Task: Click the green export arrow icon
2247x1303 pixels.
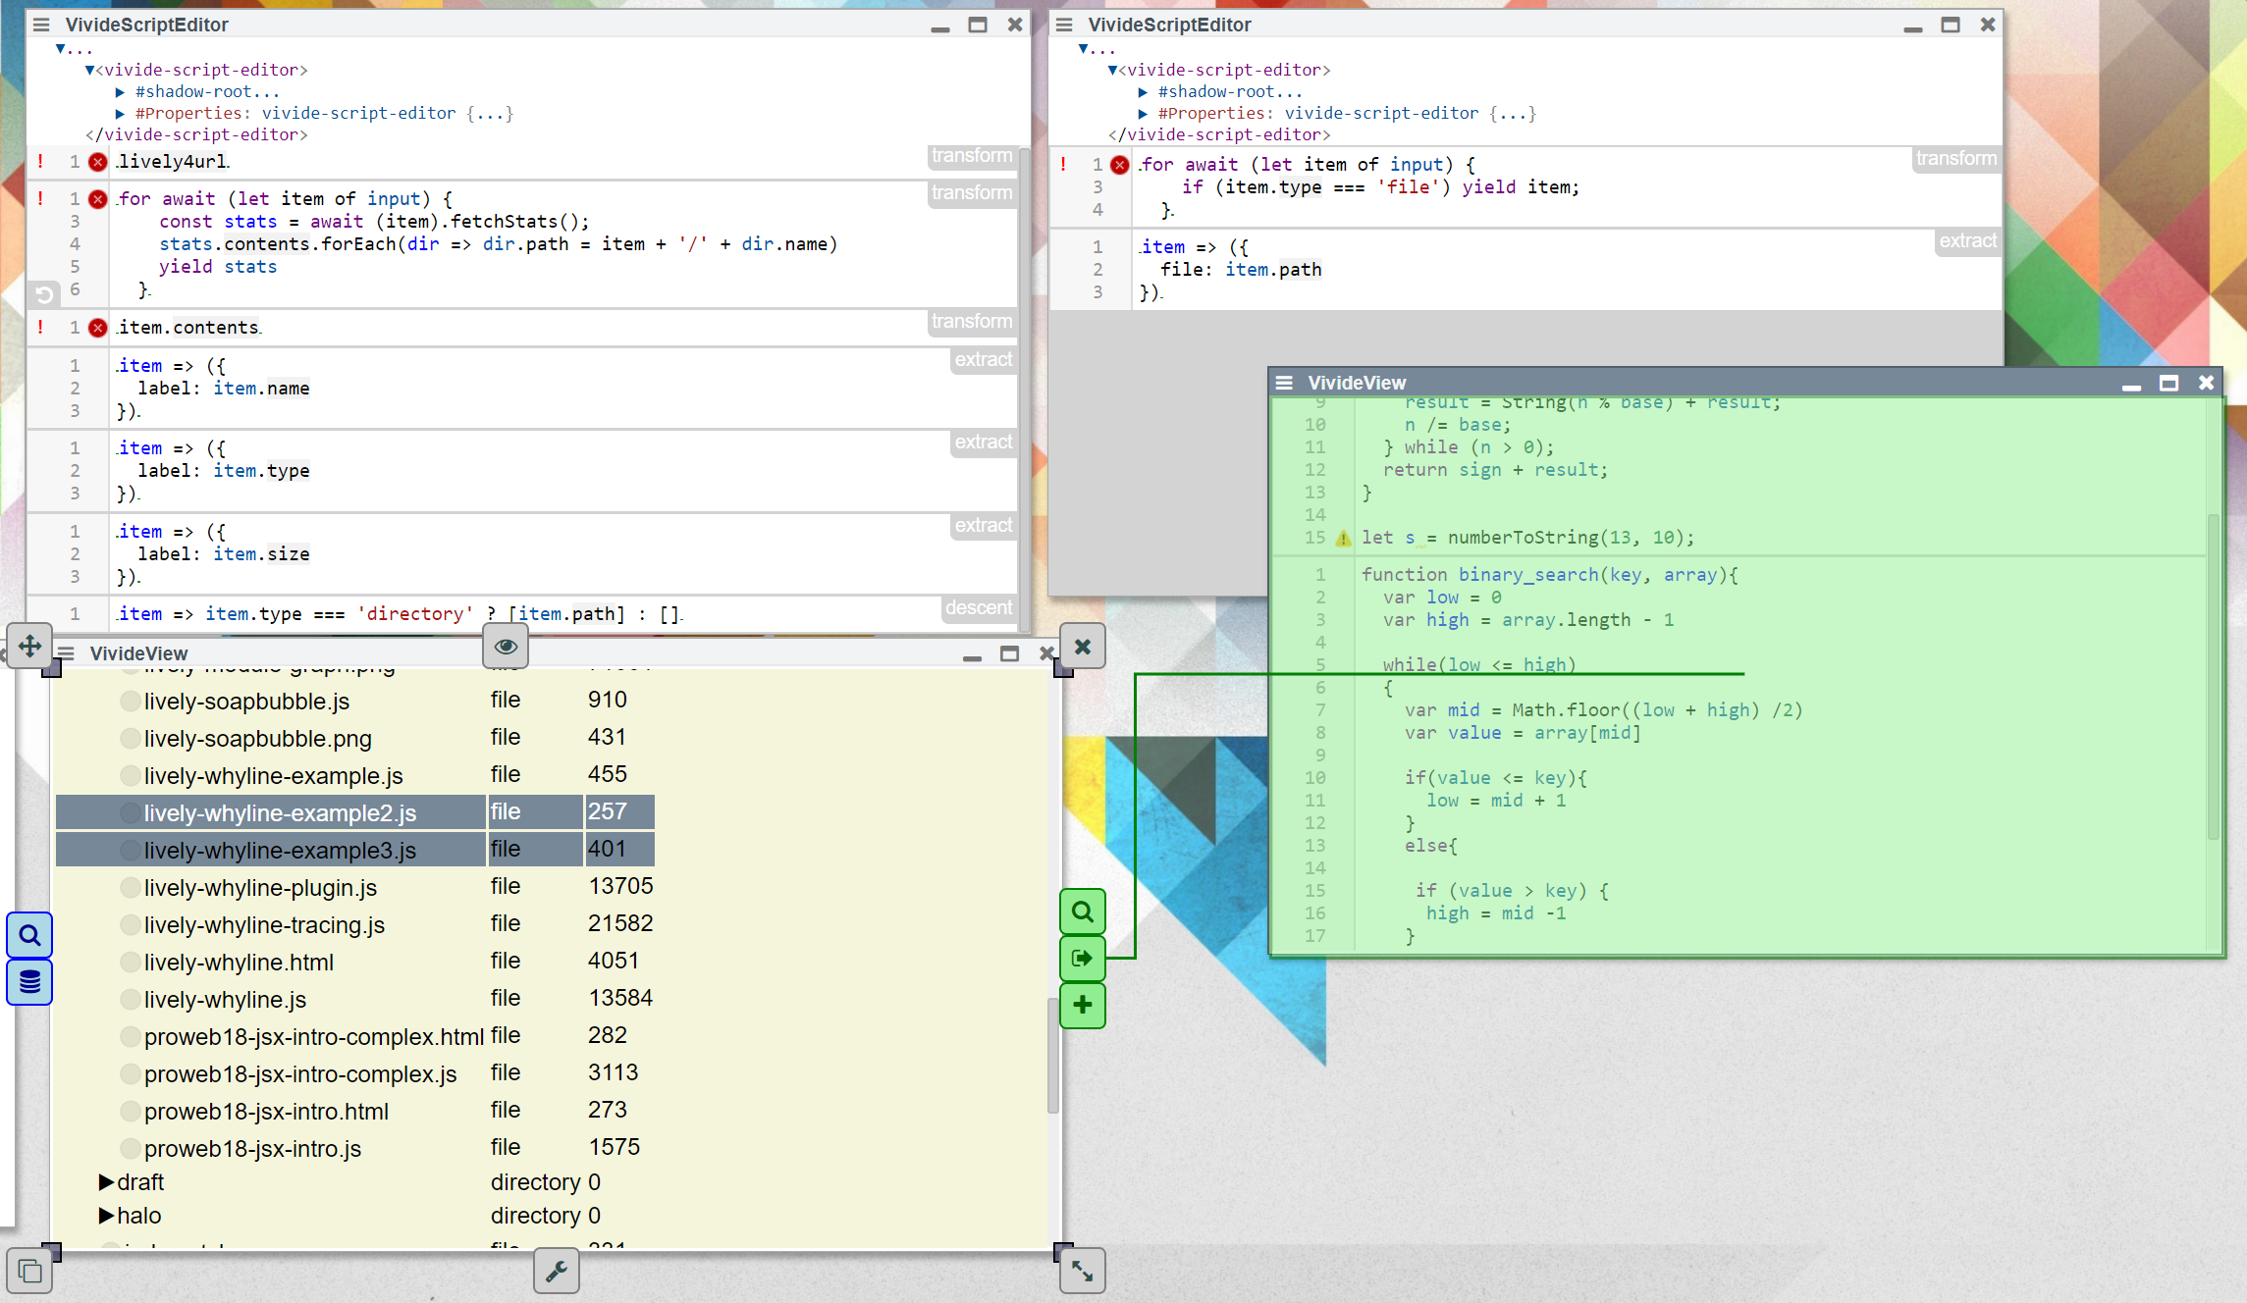Action: click(1082, 958)
